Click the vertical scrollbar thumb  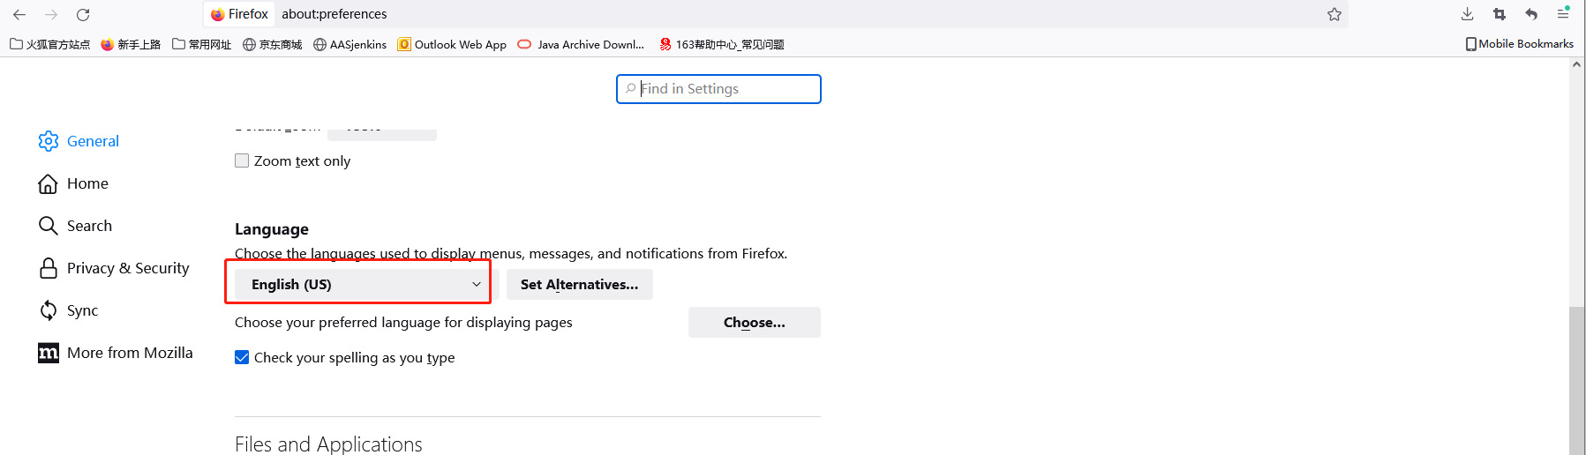[1576, 379]
